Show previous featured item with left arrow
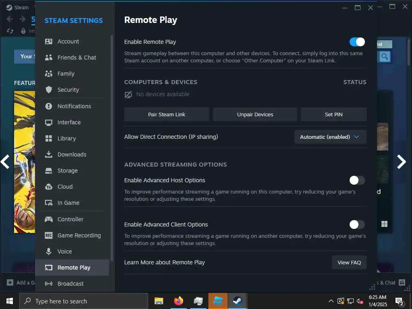This screenshot has width=412, height=309. pos(5,162)
